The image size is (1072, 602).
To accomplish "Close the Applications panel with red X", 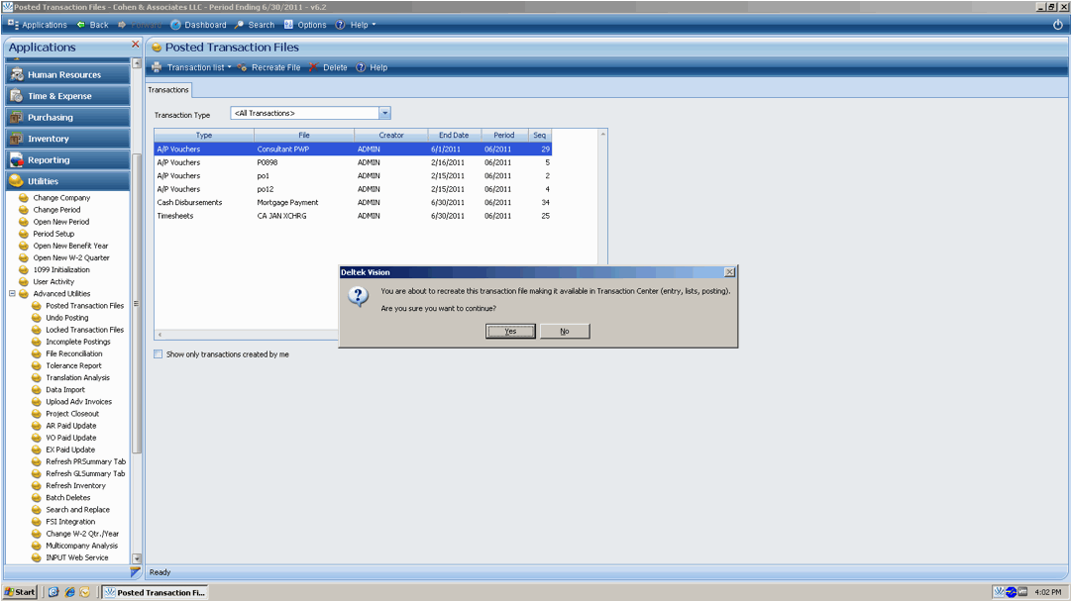I will pos(136,45).
